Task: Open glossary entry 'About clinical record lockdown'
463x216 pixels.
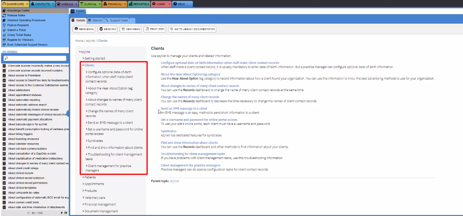Action: coord(26,178)
